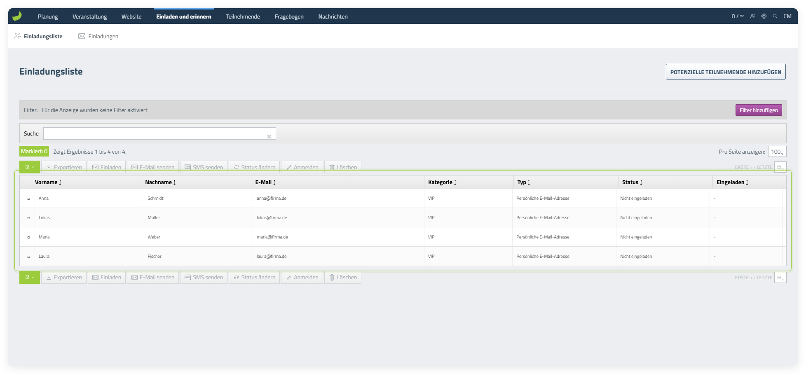Open column settings dropdown below the table
Image resolution: width=806 pixels, height=374 pixels.
(x=780, y=278)
